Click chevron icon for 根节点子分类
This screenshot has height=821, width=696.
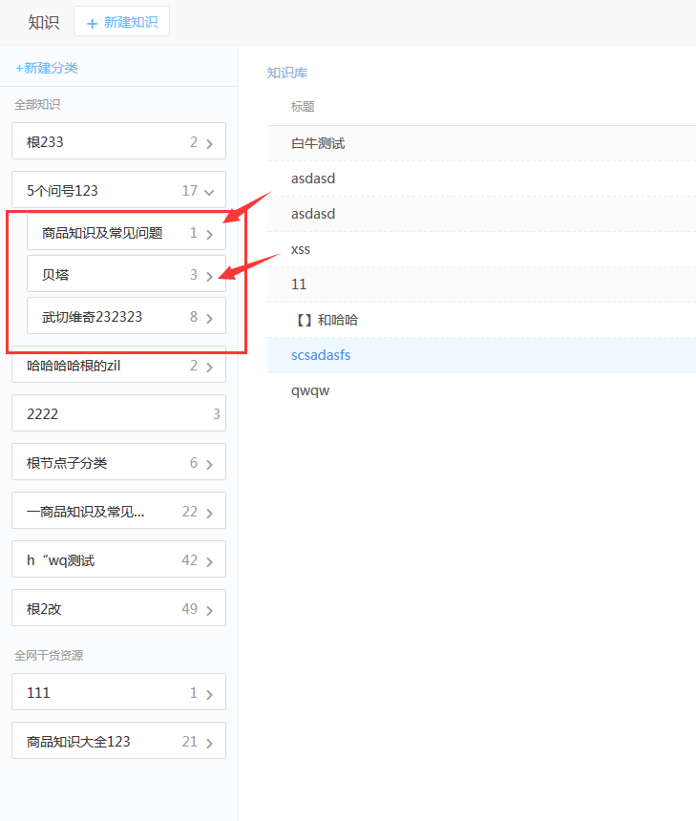pyautogui.click(x=209, y=464)
